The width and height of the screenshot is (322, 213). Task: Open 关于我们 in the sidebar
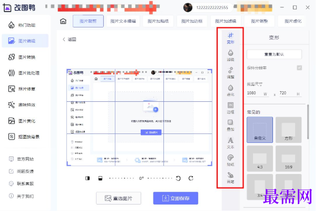[x=22, y=196]
